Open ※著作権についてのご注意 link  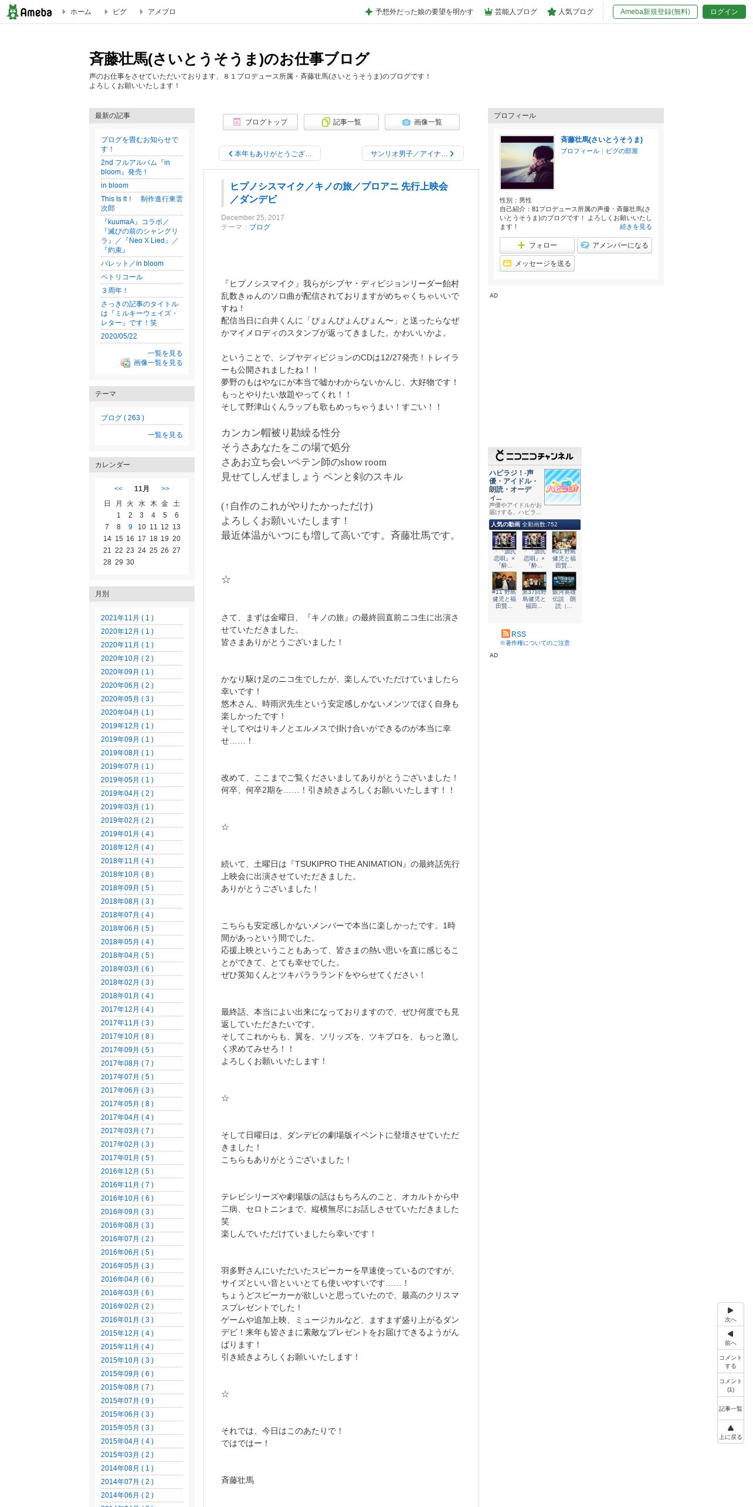(535, 643)
